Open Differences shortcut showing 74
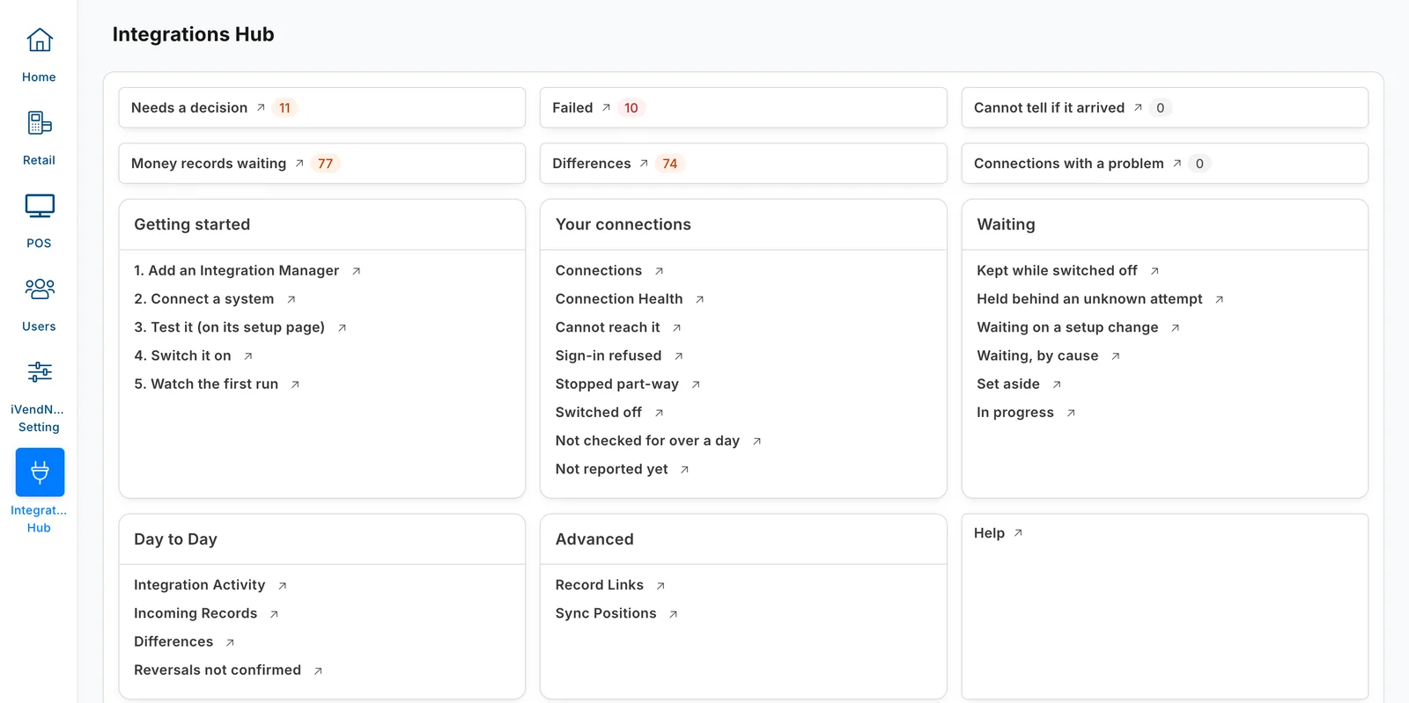Viewport: 1409px width, 703px height. click(x=743, y=164)
